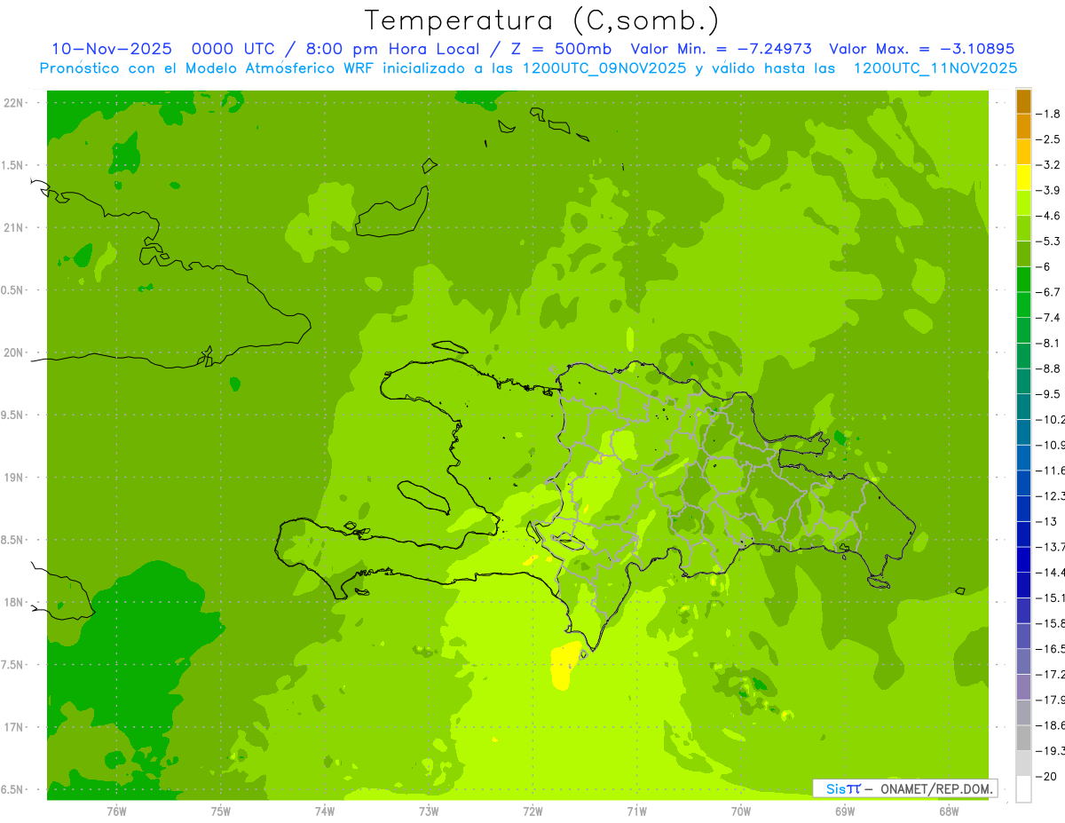The height and width of the screenshot is (823, 1065).
Task: Select the date '10-Nov-2025' in the header
Action: pyautogui.click(x=112, y=49)
